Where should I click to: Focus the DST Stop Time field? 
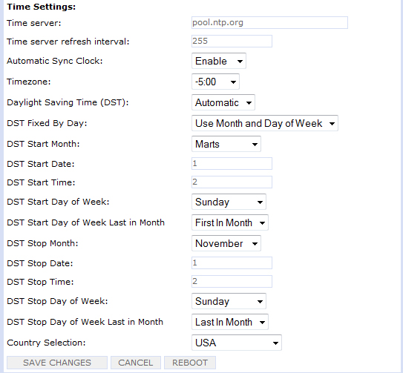[x=232, y=281]
